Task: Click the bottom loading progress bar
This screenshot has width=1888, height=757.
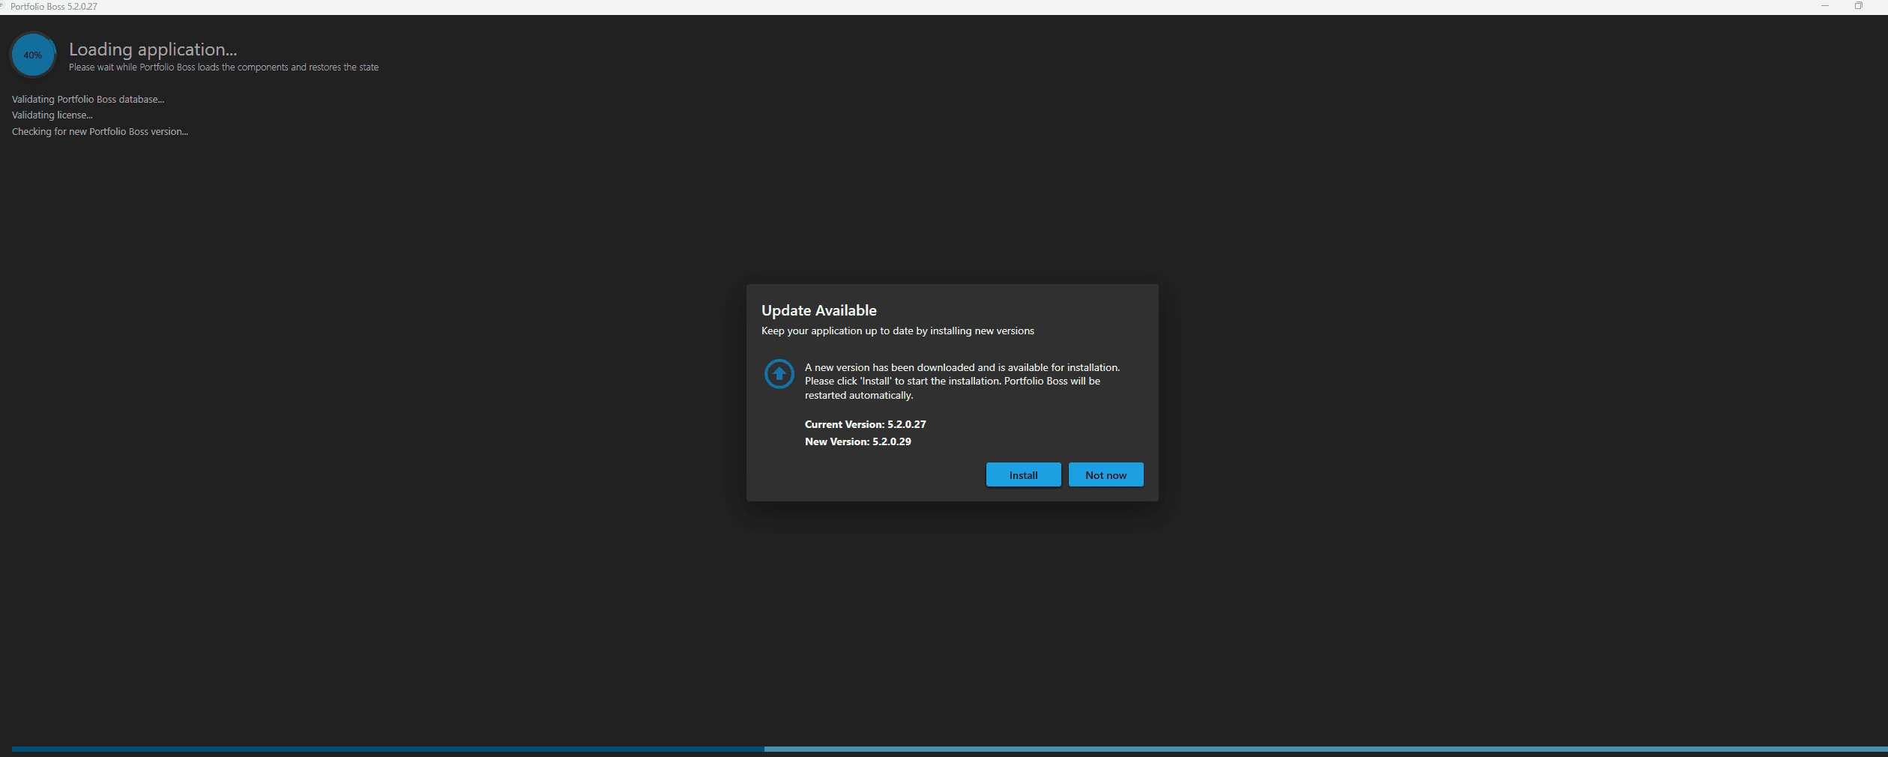Action: click(x=950, y=749)
